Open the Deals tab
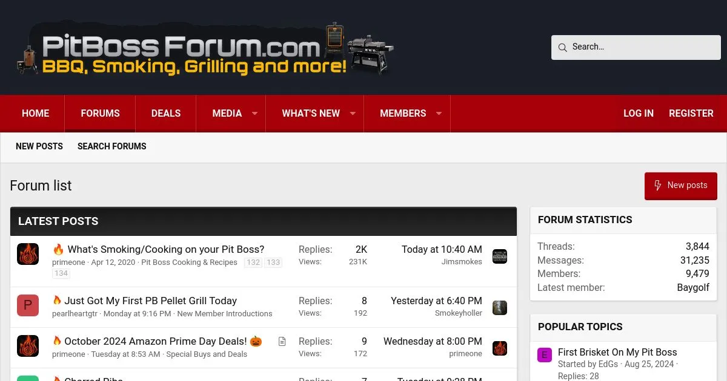Image resolution: width=727 pixels, height=381 pixels. click(166, 113)
